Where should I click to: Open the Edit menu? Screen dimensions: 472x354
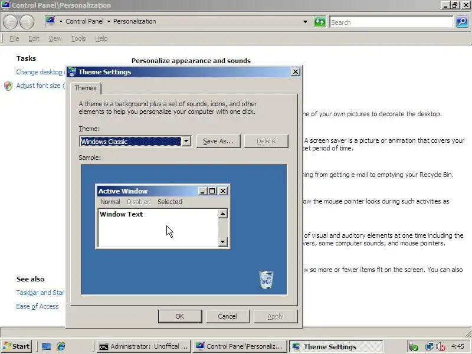click(34, 38)
